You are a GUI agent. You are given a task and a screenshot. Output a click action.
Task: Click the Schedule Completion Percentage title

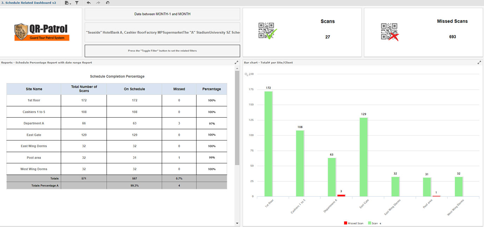pyautogui.click(x=117, y=76)
